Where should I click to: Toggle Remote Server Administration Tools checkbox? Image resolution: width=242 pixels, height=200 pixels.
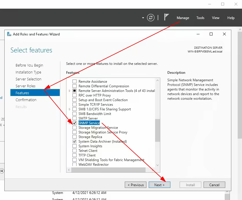coord(75,90)
